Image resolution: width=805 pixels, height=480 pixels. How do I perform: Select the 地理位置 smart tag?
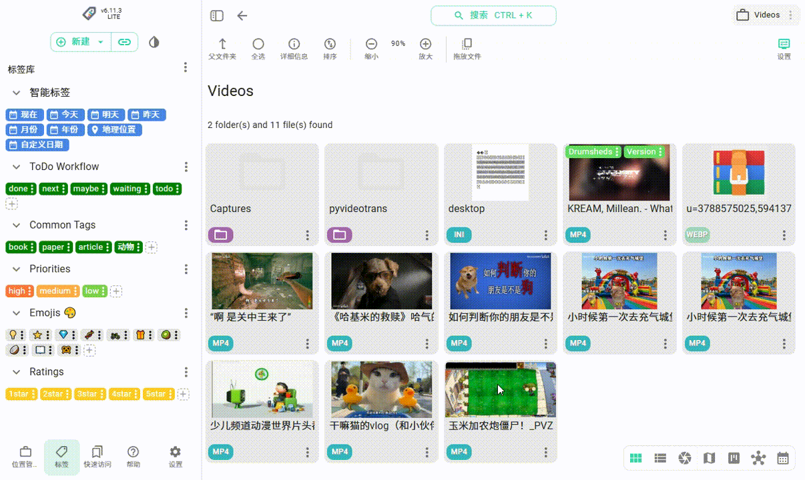113,130
